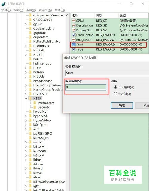Select the hkosdservice key
The image size is (149, 191).
pyautogui.click(x=43, y=81)
